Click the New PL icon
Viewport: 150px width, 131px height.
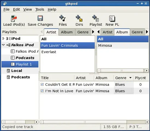112,18
